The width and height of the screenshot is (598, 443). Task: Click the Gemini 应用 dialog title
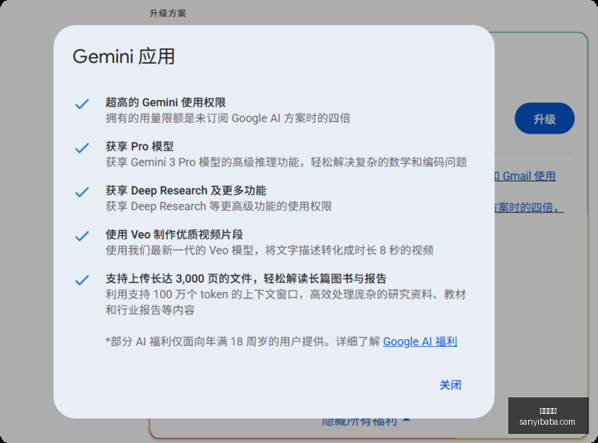tap(124, 56)
